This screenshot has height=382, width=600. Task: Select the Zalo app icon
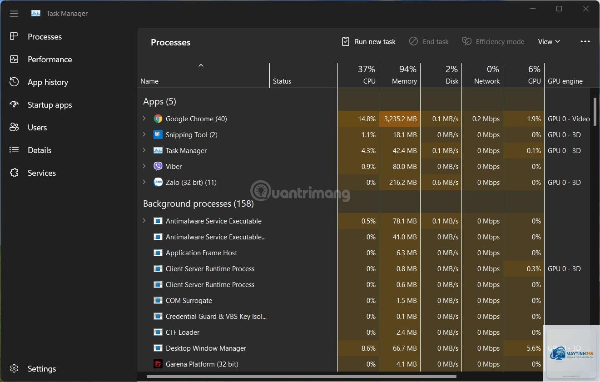click(158, 182)
